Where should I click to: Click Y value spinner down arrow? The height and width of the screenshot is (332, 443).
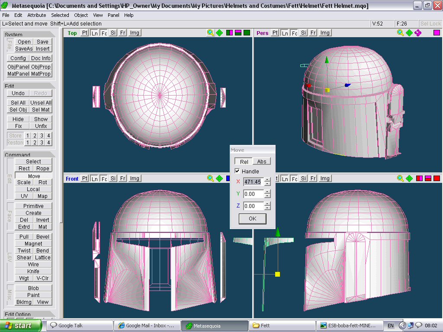(x=267, y=196)
